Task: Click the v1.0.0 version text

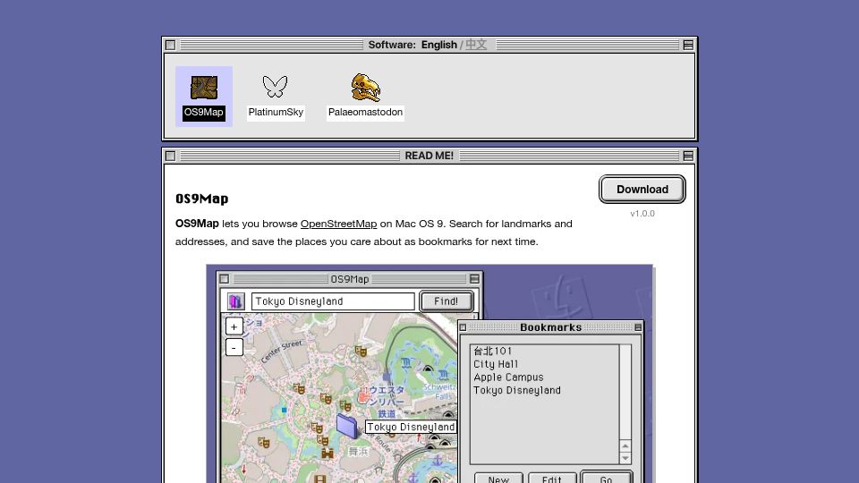Action: tap(642, 214)
